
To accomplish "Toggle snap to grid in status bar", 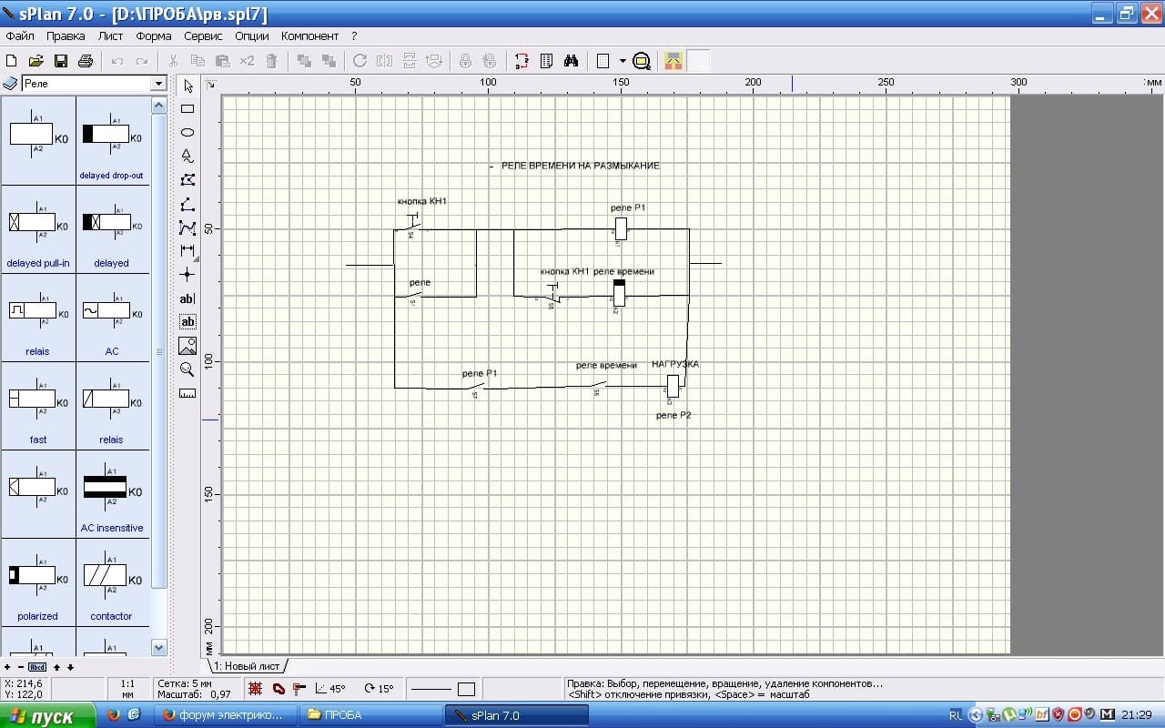I will [x=256, y=689].
